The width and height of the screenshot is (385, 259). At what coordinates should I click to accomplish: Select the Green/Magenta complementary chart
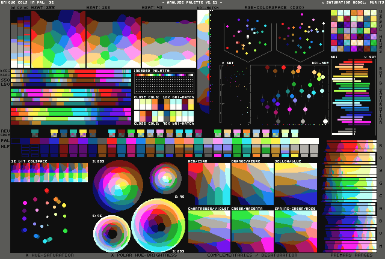tap(252, 231)
